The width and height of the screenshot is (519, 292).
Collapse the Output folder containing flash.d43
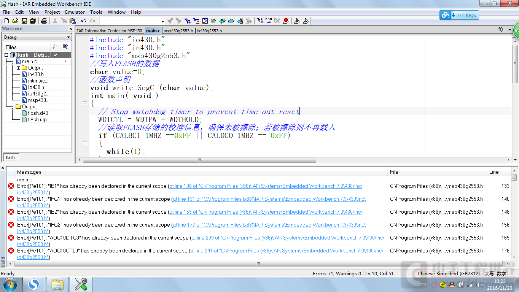pyautogui.click(x=12, y=106)
